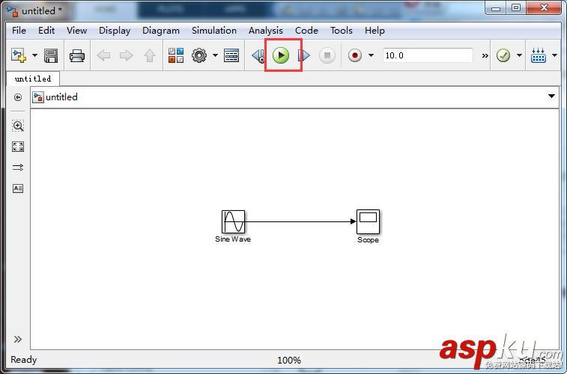The width and height of the screenshot is (567, 374).
Task: Expand the configuration gear dropdown arrow
Action: (215, 55)
